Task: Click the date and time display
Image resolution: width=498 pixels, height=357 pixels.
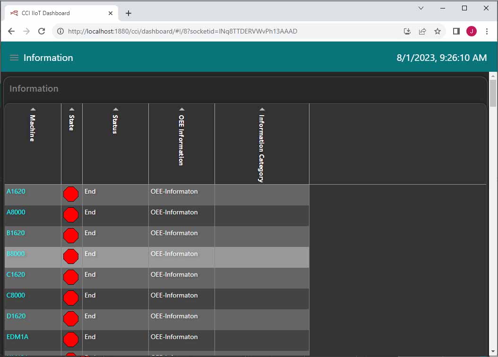Action: [441, 58]
